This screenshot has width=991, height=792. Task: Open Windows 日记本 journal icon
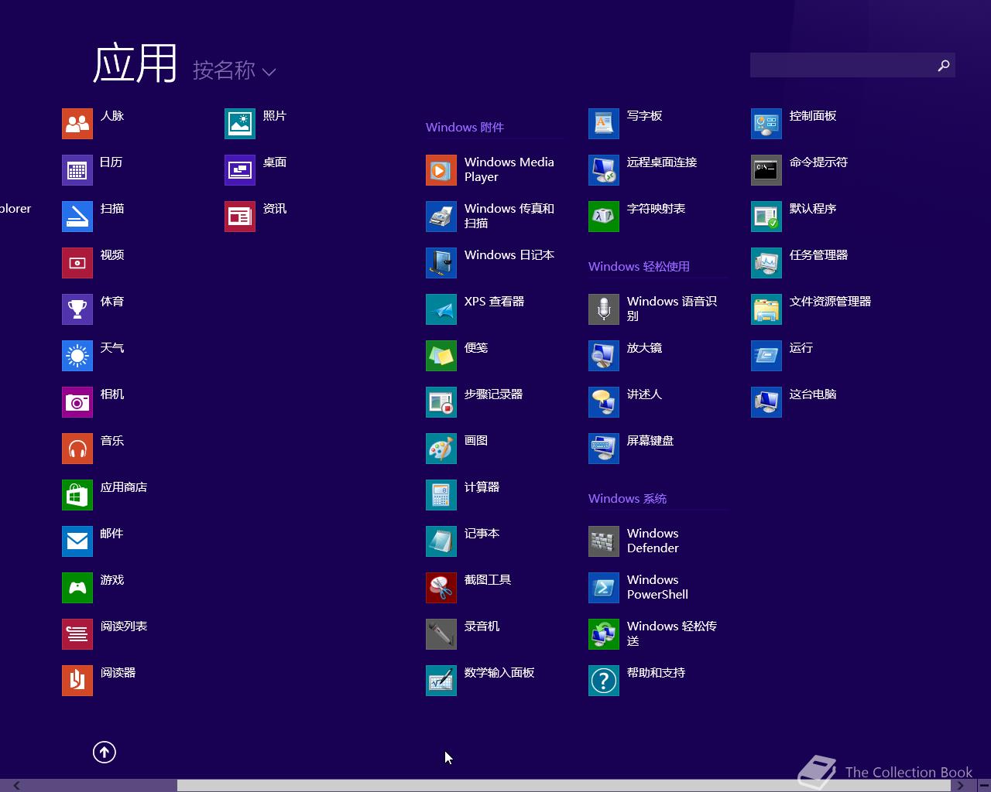(441, 263)
